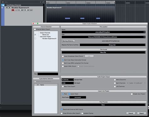
Task: Click the Edit button for Broadcast Wave
Action: (89, 56)
